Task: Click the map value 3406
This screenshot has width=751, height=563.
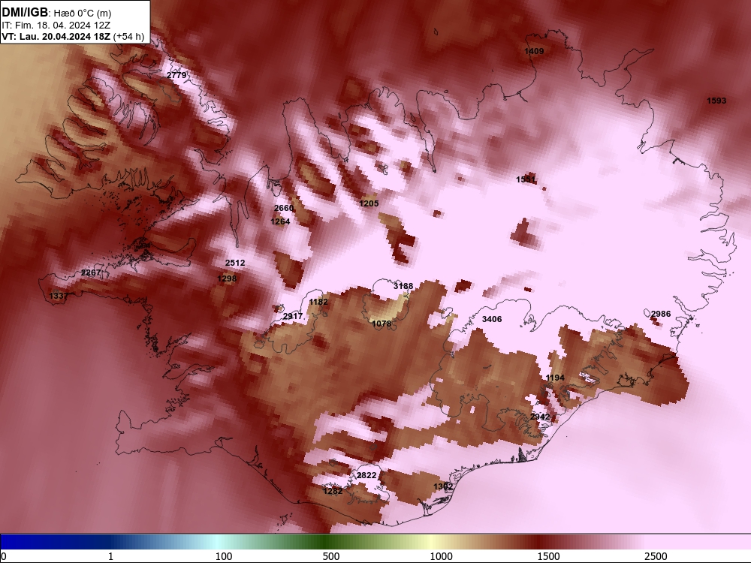Action: point(491,319)
